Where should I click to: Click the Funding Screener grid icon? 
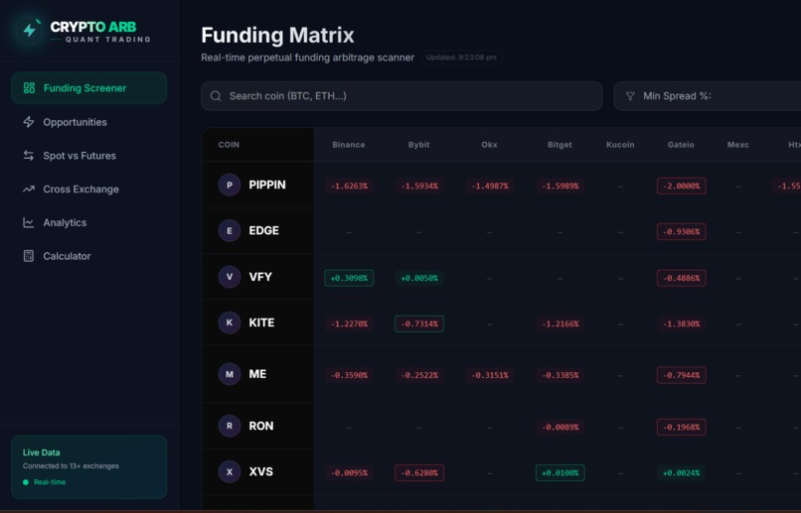coord(29,87)
